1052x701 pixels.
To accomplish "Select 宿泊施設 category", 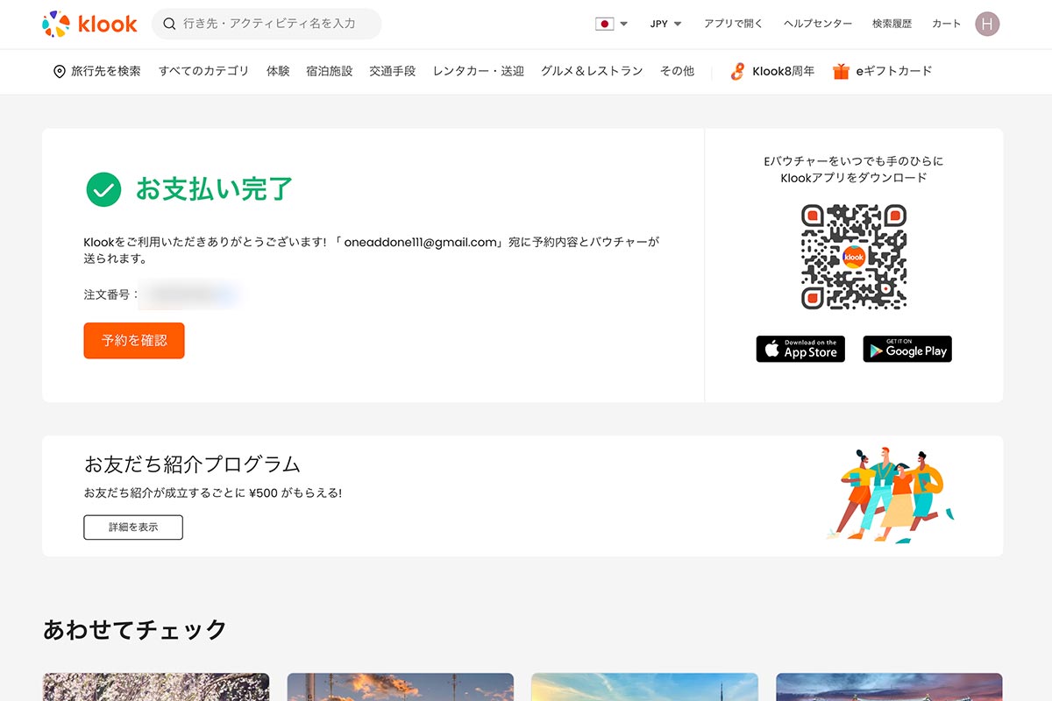I will [x=330, y=71].
